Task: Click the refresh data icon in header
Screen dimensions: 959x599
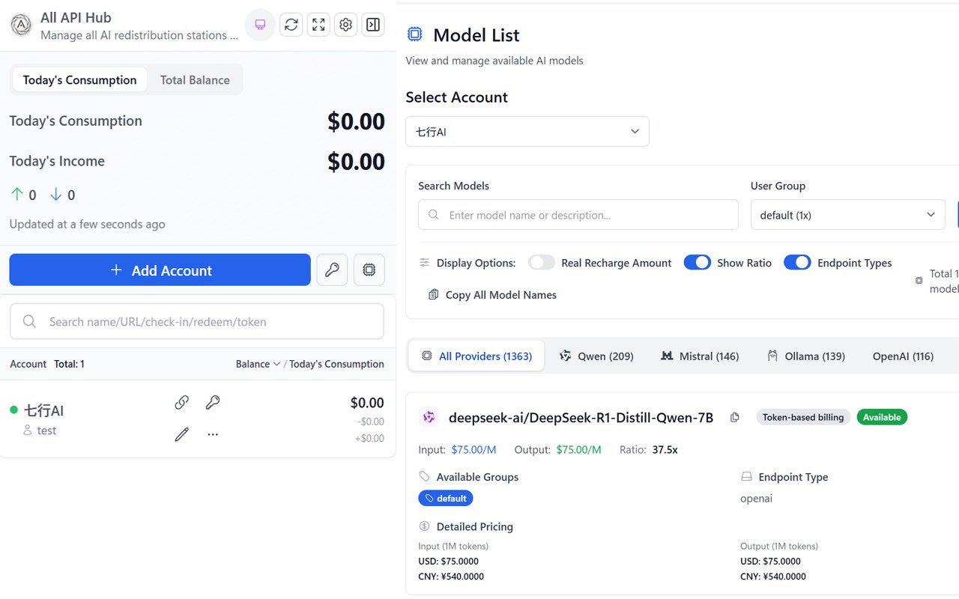Action: pyautogui.click(x=291, y=25)
